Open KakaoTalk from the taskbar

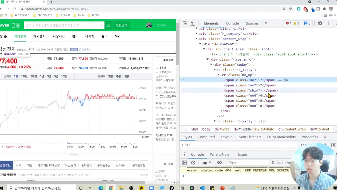(x=141, y=188)
